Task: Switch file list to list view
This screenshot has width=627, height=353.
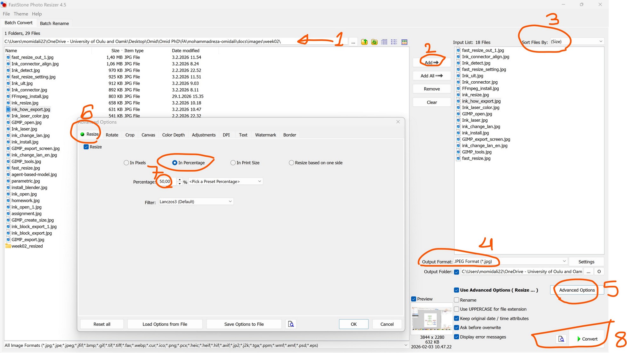Action: tap(394, 42)
